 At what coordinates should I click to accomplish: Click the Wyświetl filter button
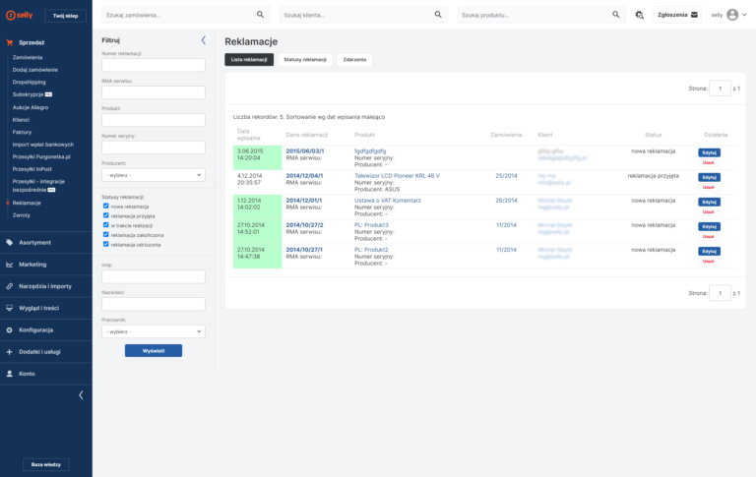coord(153,350)
